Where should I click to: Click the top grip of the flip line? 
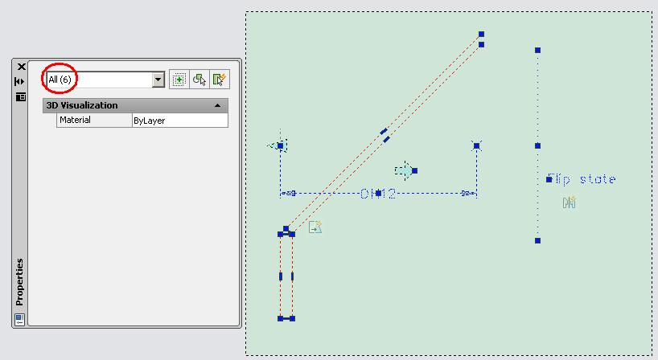point(537,51)
